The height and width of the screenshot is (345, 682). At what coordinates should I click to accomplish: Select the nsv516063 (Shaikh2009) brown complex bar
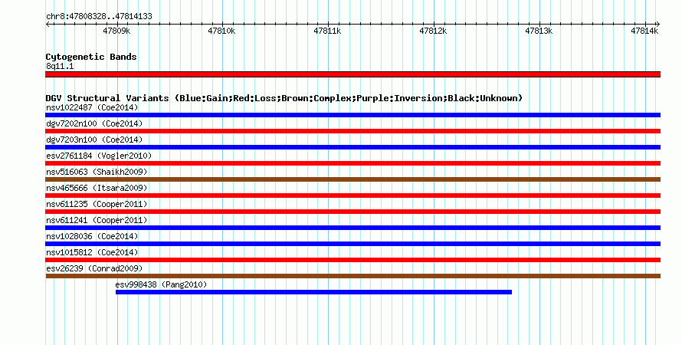(x=352, y=179)
